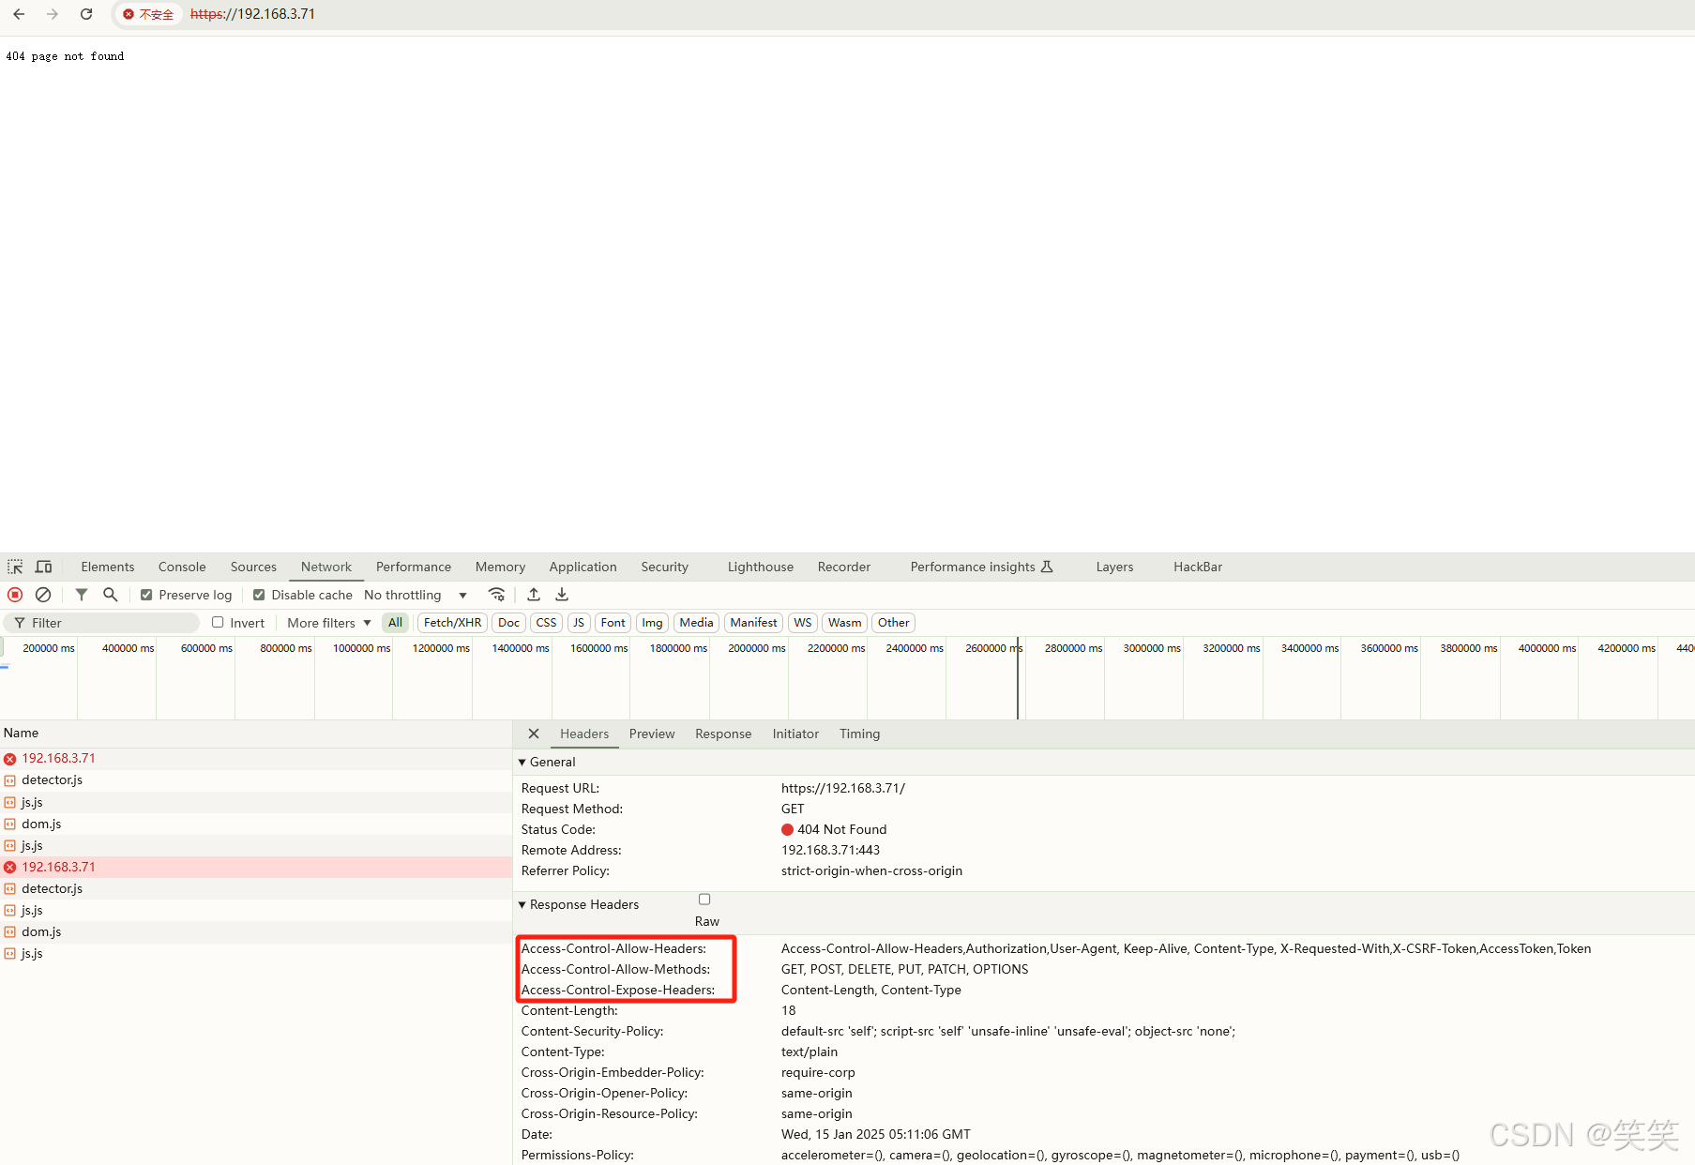This screenshot has height=1165, width=1695.
Task: Select the Network tab
Action: click(326, 567)
